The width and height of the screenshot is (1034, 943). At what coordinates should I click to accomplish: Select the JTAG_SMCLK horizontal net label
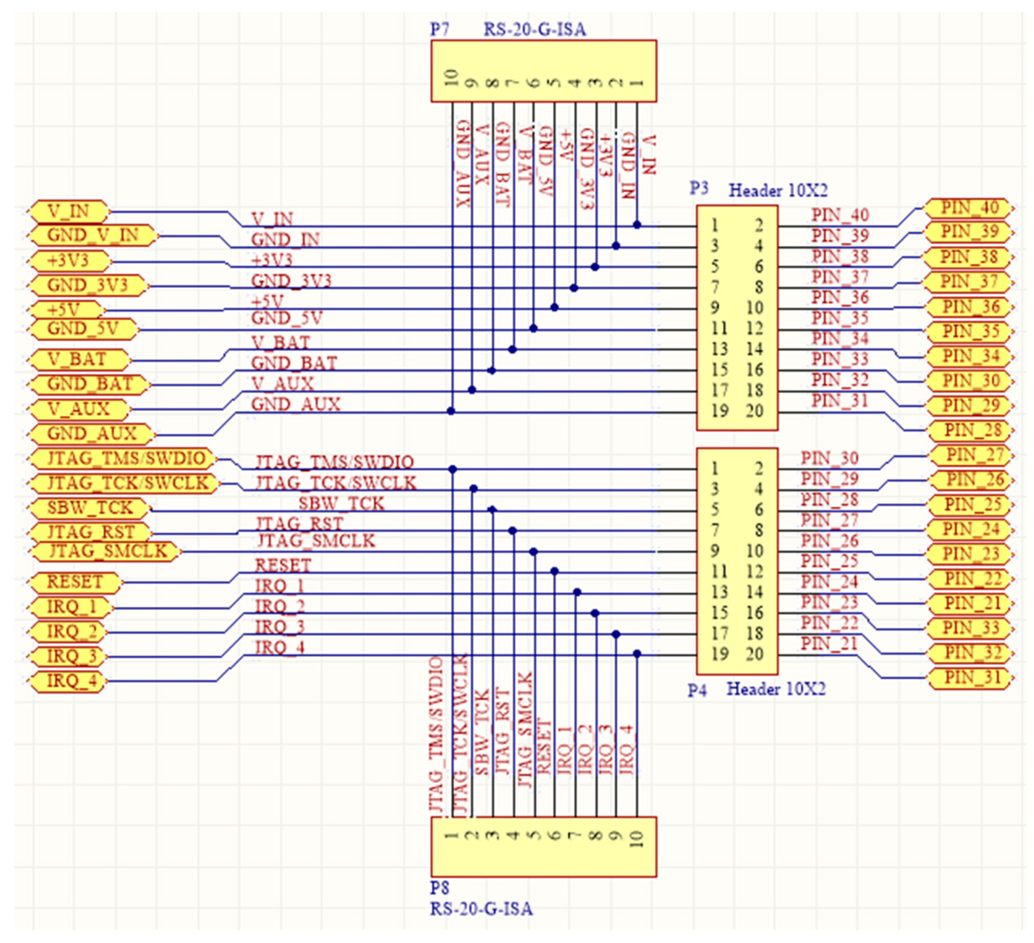click(316, 541)
